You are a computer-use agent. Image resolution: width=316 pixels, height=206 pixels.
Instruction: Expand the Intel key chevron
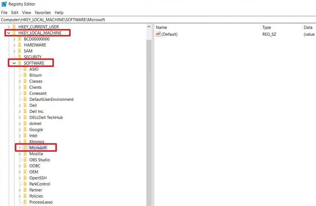coord(20,136)
